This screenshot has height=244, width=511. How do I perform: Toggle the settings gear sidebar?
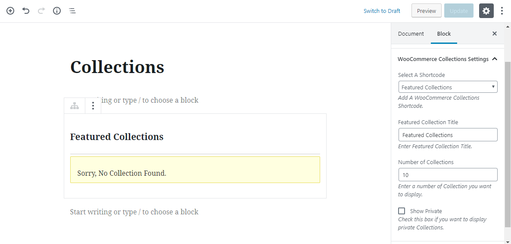(x=486, y=11)
